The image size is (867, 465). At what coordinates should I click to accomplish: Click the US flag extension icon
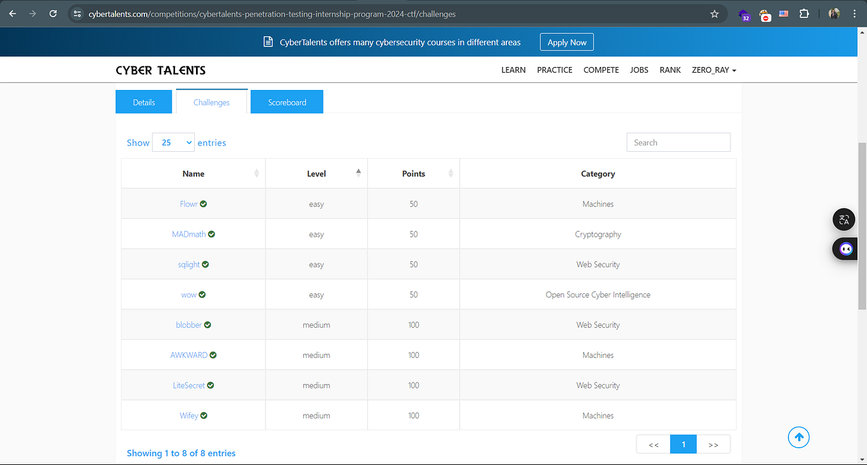click(x=783, y=13)
